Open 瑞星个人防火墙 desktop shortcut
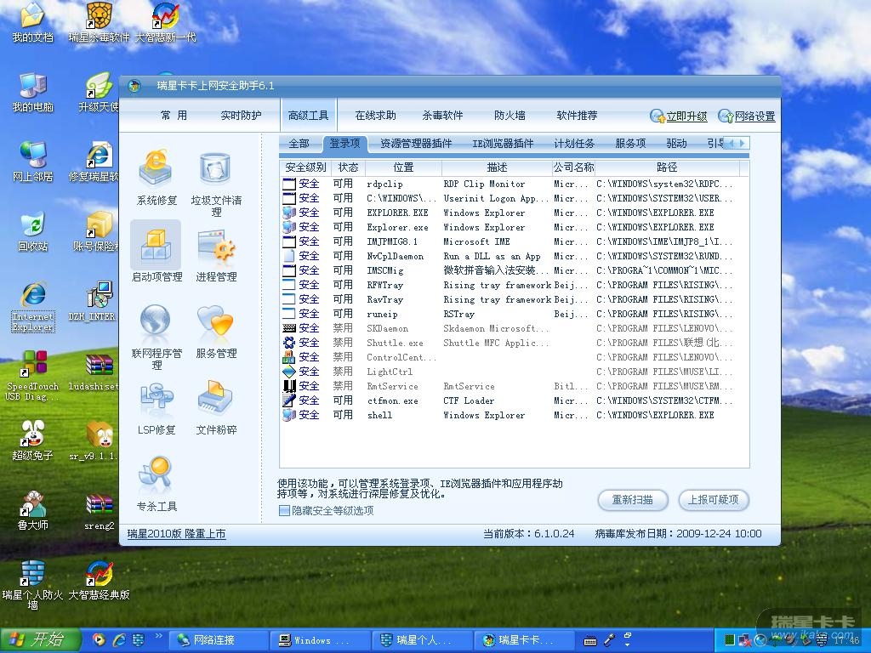The width and height of the screenshot is (871, 653). coord(33,585)
